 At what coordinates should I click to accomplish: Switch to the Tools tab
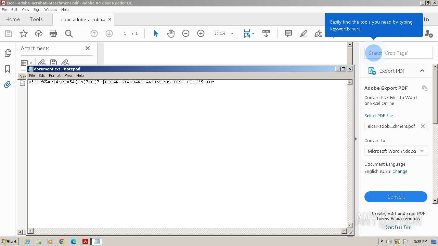pyautogui.click(x=36, y=19)
